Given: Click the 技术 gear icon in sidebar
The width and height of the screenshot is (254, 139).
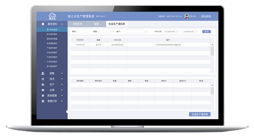Looking at the screenshot, I should (x=43, y=79).
